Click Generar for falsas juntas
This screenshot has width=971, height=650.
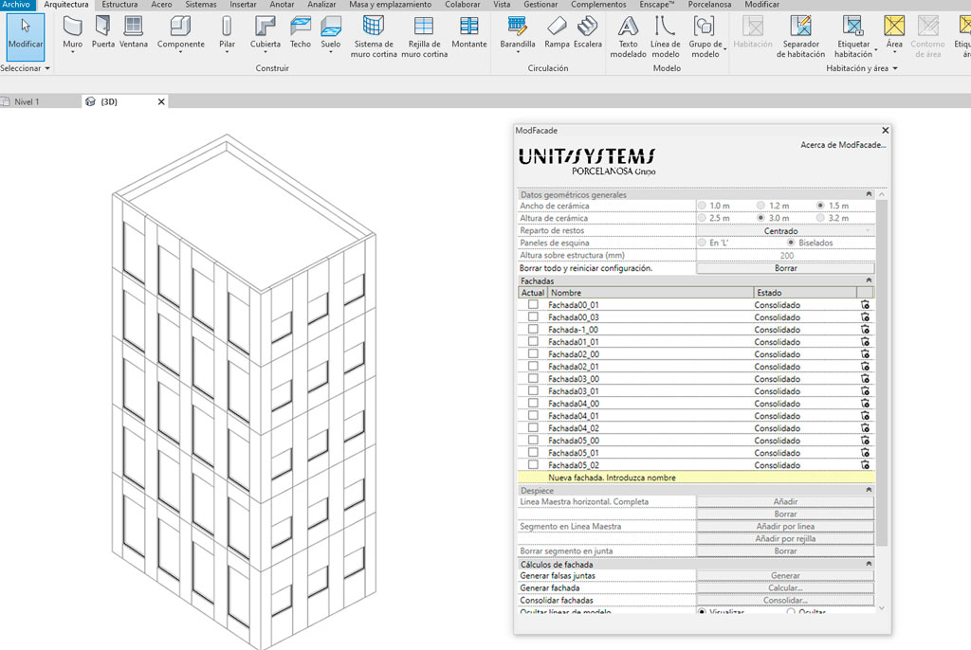click(785, 576)
